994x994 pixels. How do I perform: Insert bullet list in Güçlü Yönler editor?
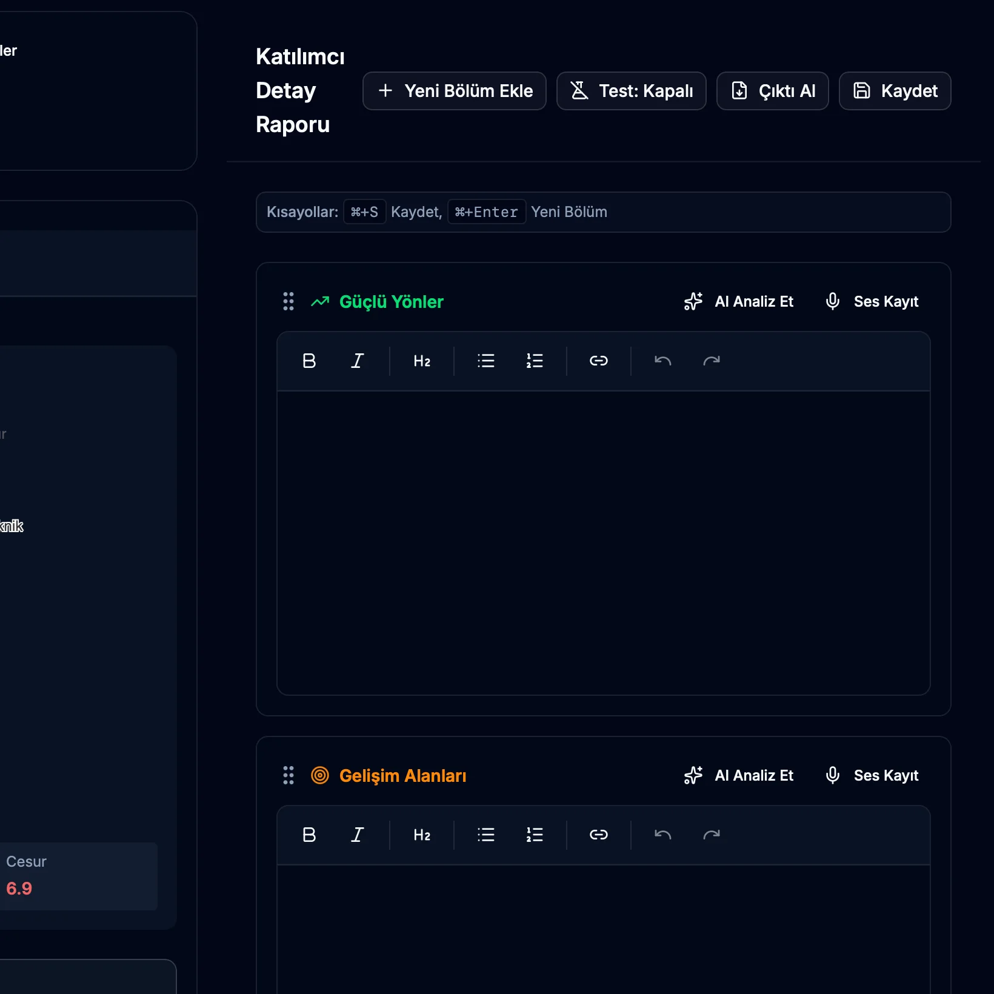coord(485,361)
